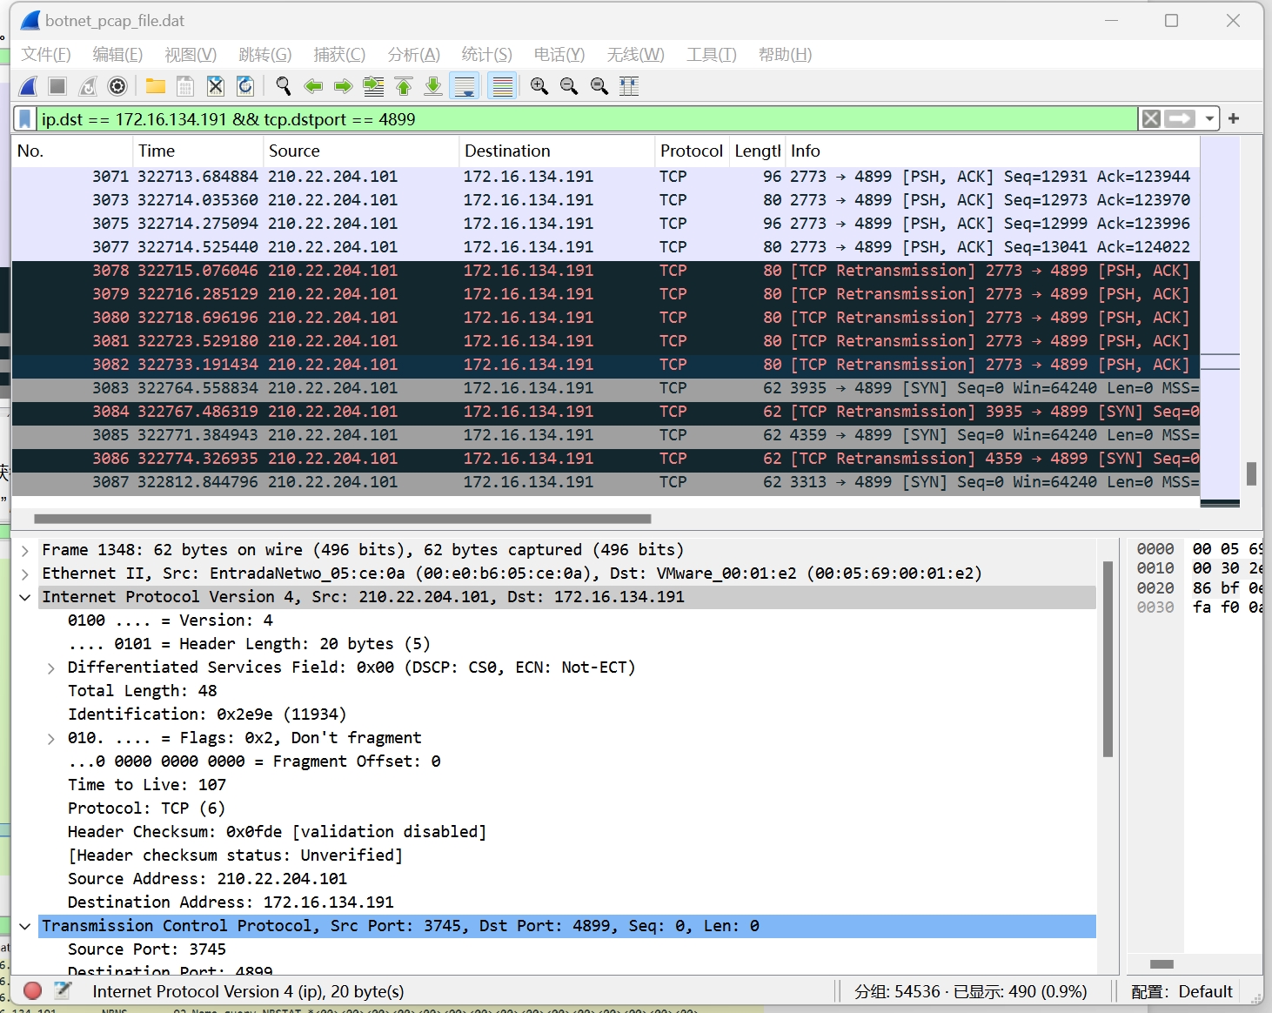Open the 视图(V) menu

tap(191, 55)
